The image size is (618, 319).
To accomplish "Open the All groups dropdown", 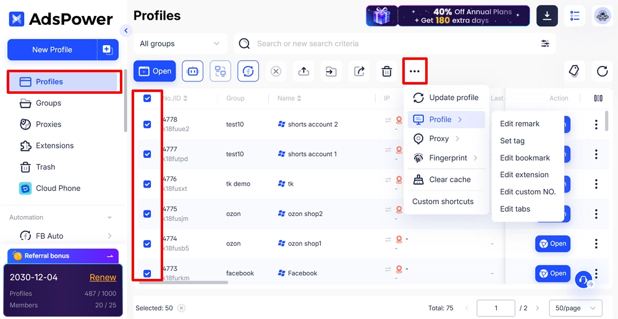I will [180, 44].
